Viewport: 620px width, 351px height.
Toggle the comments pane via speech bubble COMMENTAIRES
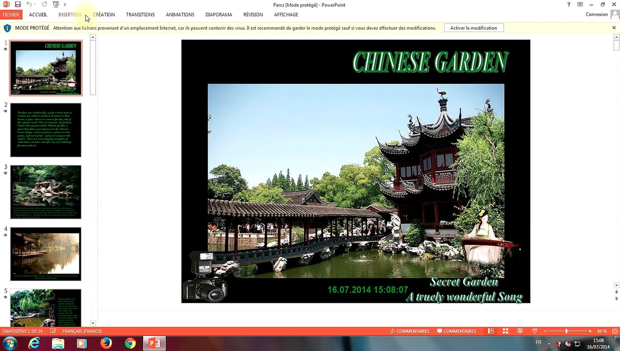pyautogui.click(x=456, y=331)
